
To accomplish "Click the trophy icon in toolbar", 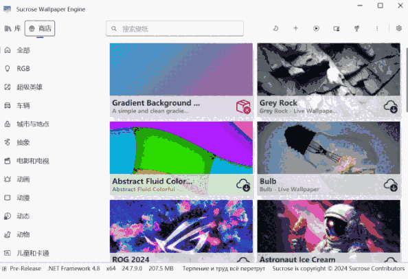I will point(356,28).
